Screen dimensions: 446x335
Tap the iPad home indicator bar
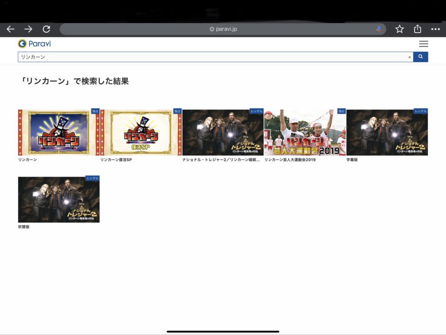tap(223, 332)
